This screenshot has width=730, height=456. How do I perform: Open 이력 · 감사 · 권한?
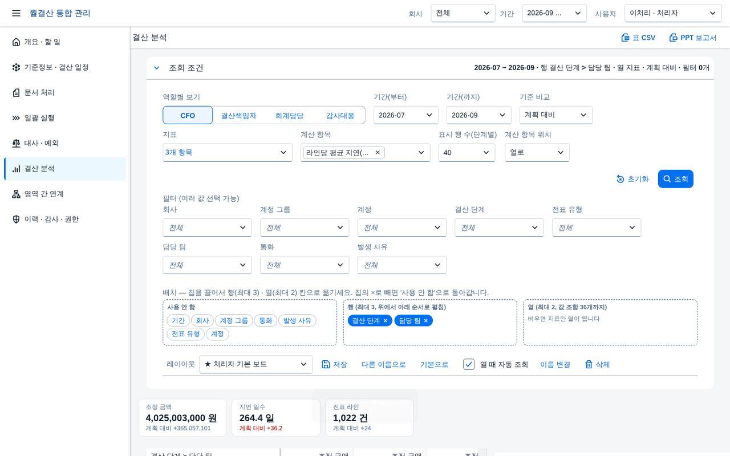pos(65,219)
